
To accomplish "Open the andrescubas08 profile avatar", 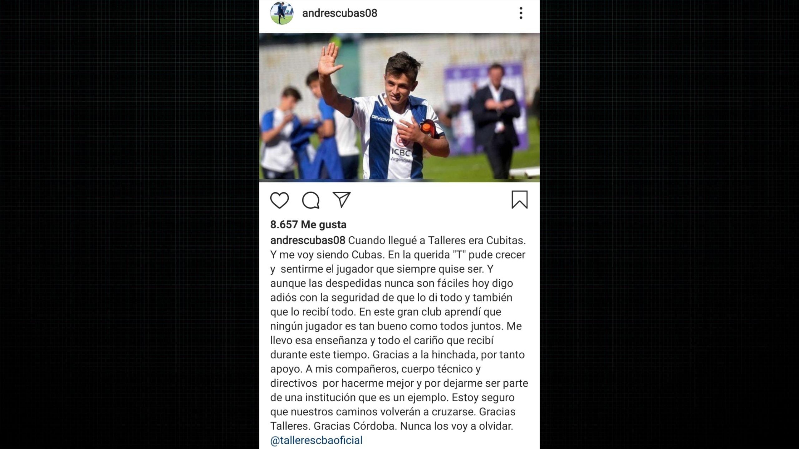I will click(282, 13).
